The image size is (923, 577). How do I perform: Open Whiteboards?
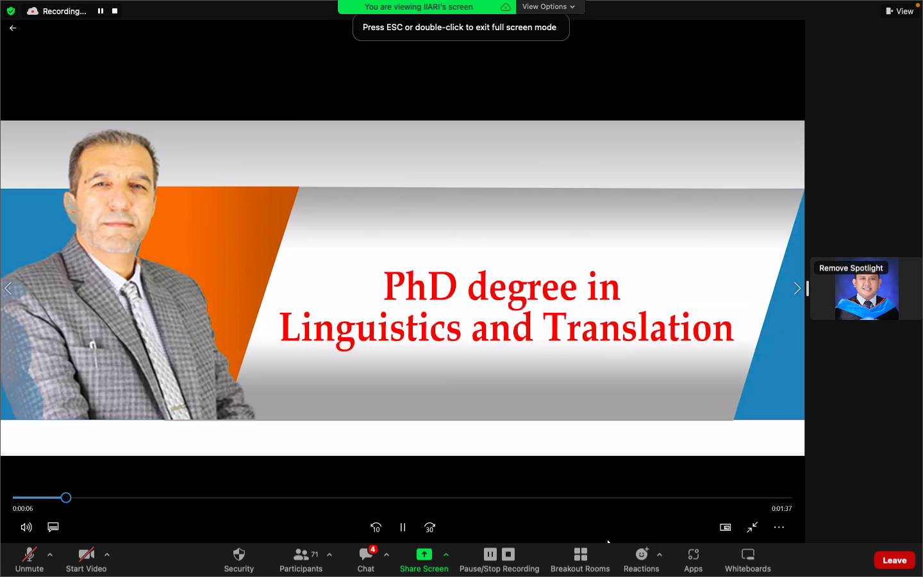coord(747,555)
